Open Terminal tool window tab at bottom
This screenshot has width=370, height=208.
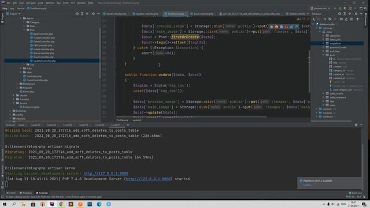click(x=42, y=193)
